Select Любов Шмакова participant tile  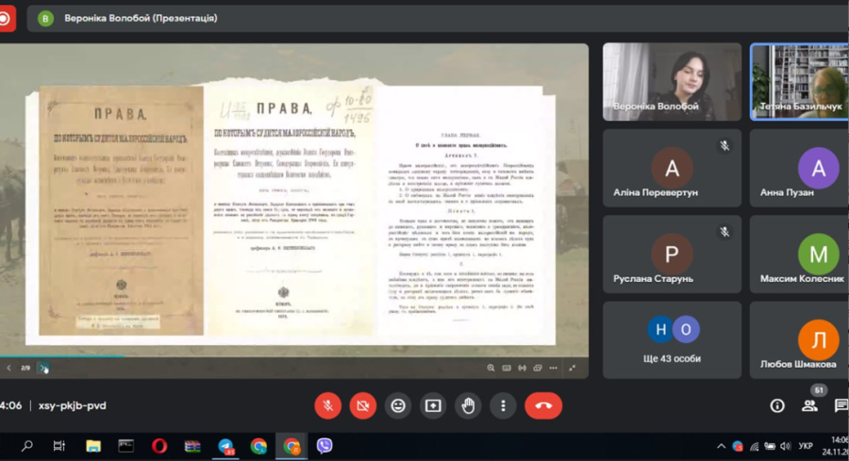tap(800, 339)
